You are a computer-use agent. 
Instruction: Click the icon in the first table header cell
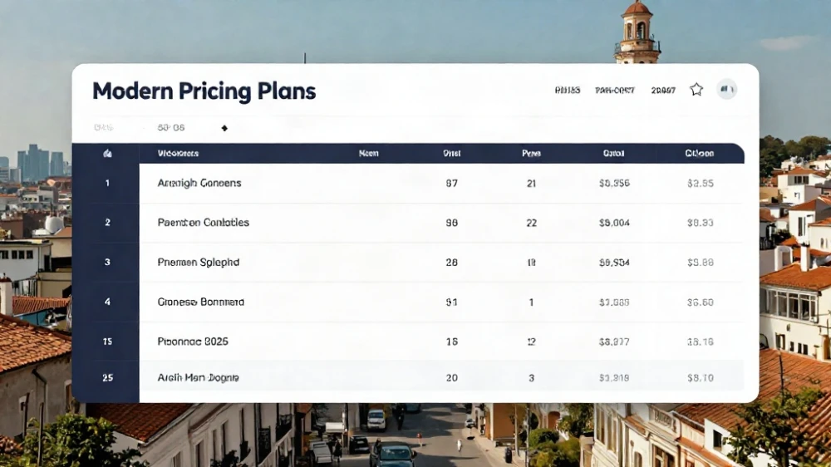point(107,154)
